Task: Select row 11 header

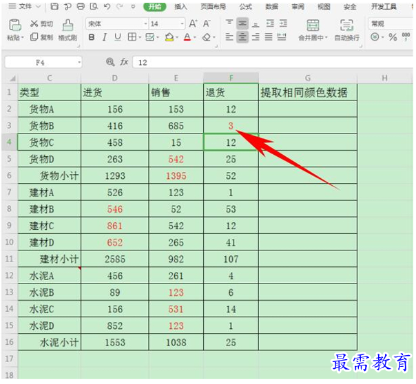Action: click(9, 259)
